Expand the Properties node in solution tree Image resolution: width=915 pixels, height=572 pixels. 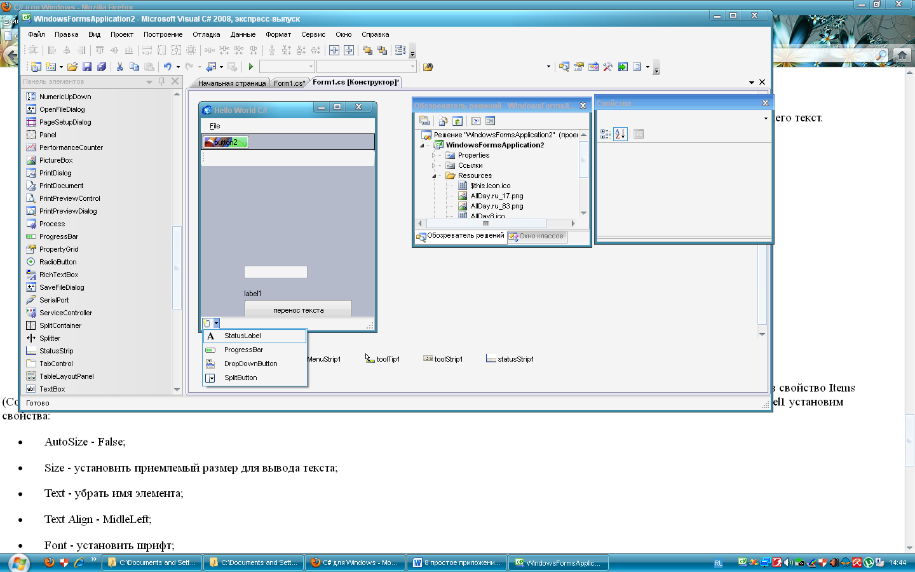tap(433, 155)
